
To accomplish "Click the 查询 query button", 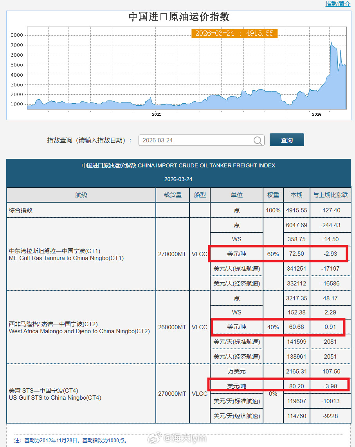I will [287, 140].
